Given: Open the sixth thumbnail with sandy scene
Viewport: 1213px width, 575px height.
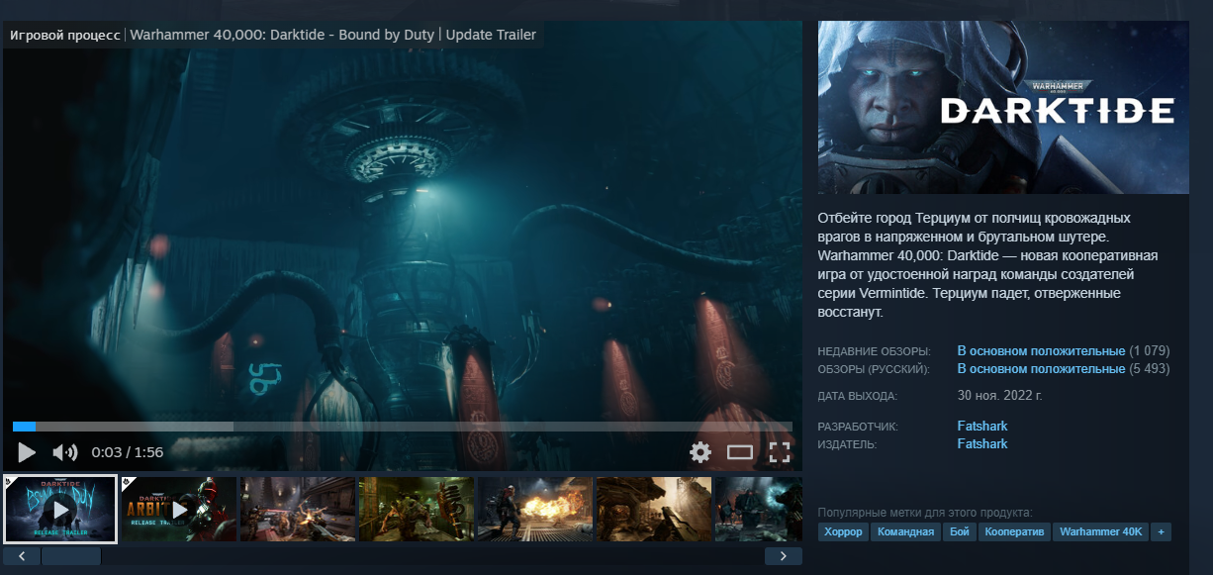Looking at the screenshot, I should coord(654,510).
